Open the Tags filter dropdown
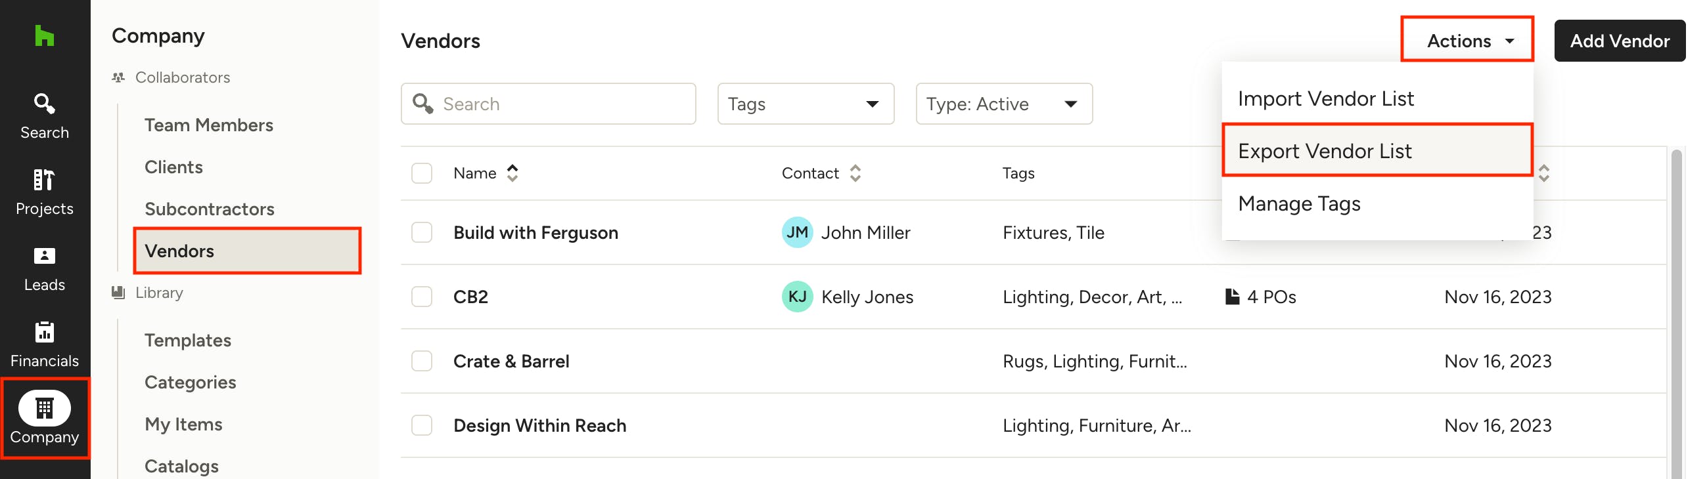 coord(806,104)
